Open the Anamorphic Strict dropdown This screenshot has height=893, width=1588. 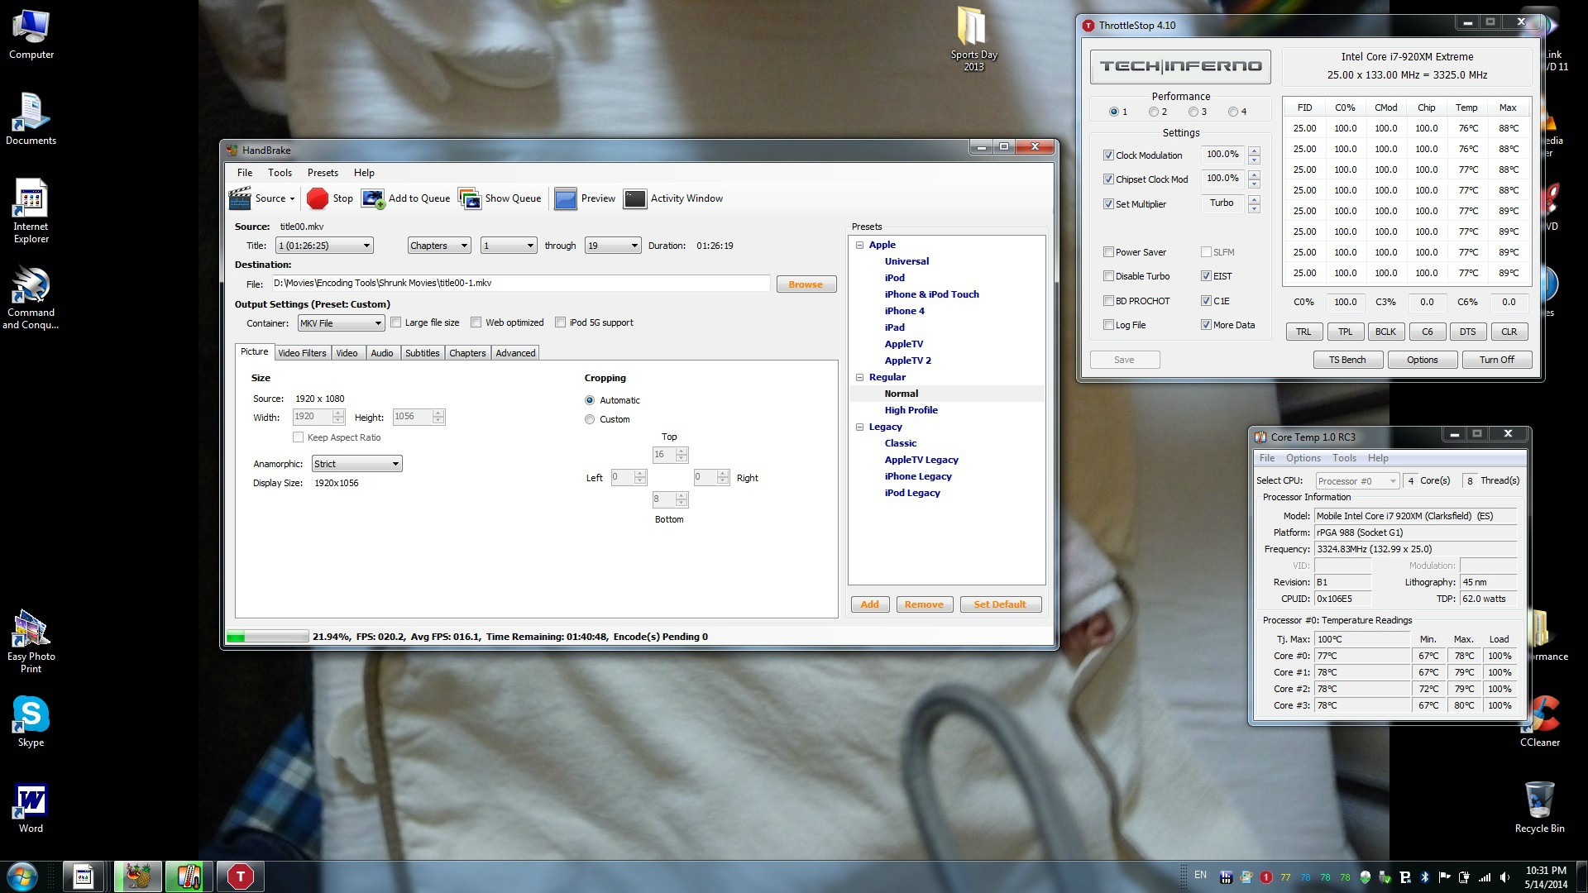[356, 464]
